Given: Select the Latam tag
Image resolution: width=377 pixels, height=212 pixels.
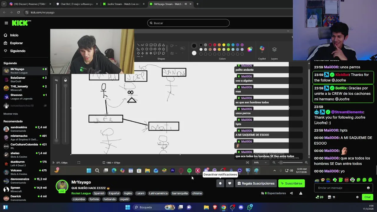Looking at the screenshot, I should point(140,193).
